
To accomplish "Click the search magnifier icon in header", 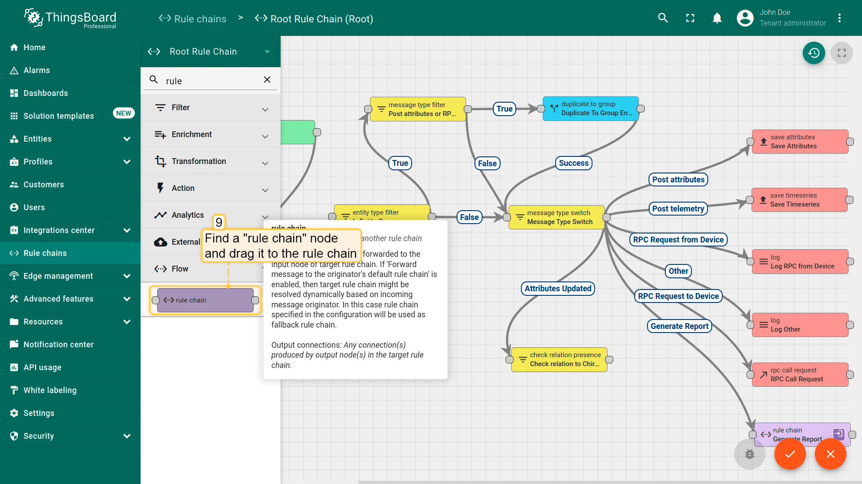I will click(663, 18).
